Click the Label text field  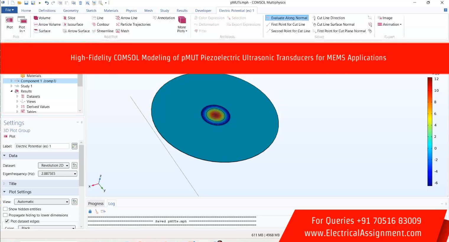[x=42, y=146]
